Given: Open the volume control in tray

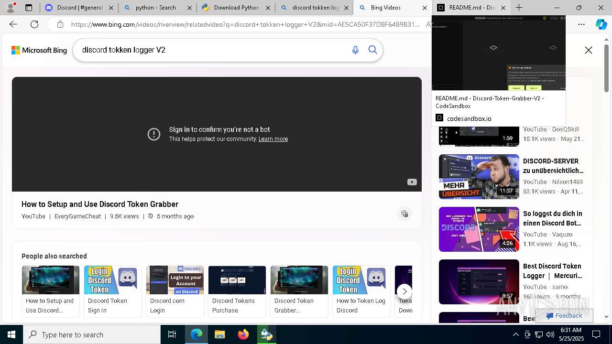Looking at the screenshot, I should tap(550, 334).
